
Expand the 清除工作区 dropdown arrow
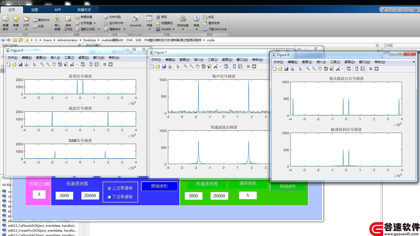[99, 29]
